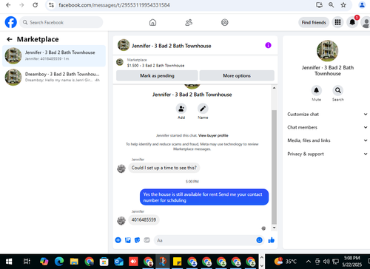This screenshot has width=370, height=269.
Task: Click chat scrollbar down arrow
Action: (274, 228)
